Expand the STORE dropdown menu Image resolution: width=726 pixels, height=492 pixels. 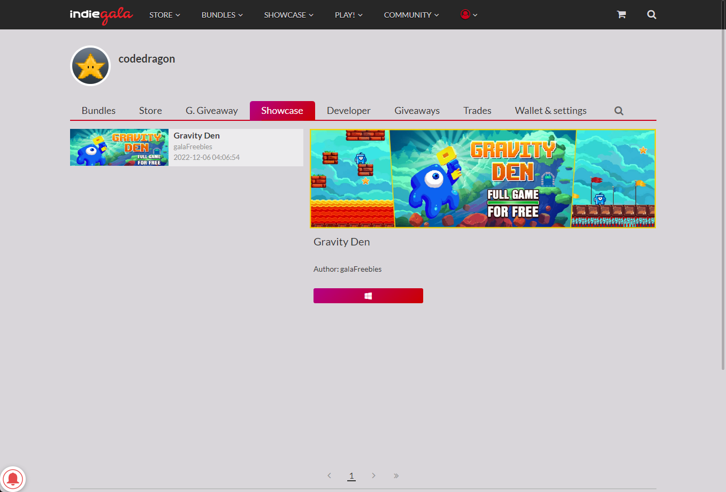(x=165, y=15)
